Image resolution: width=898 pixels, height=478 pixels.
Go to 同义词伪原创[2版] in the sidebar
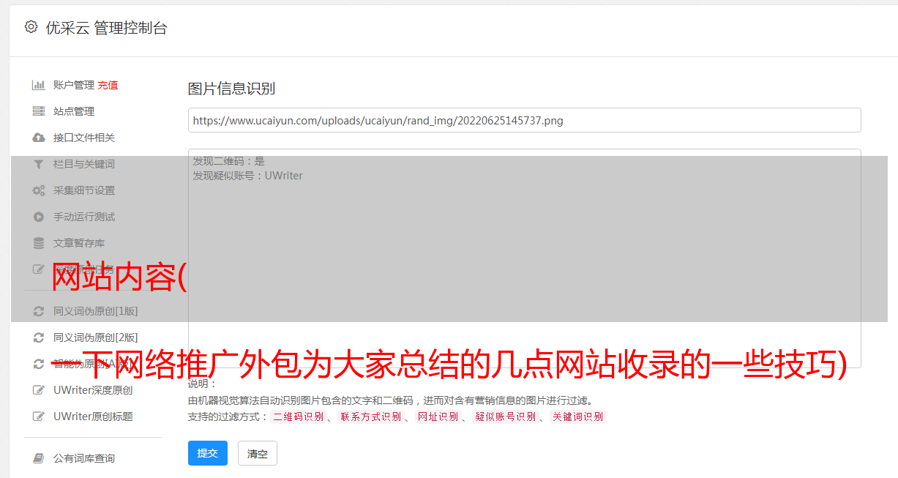point(95,337)
